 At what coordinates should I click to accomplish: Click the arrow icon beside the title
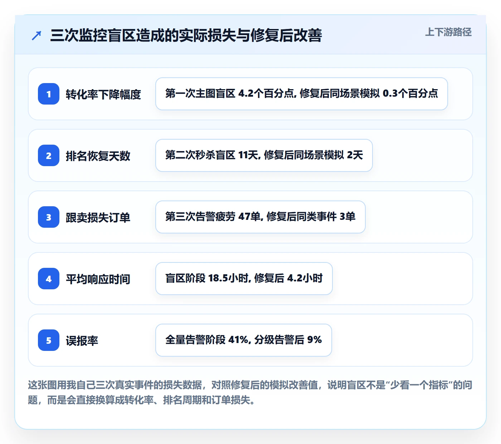pos(37,35)
